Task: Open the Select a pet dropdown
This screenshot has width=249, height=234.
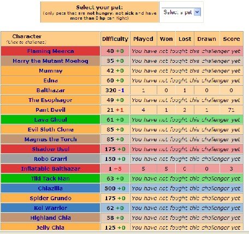Action: click(x=181, y=12)
